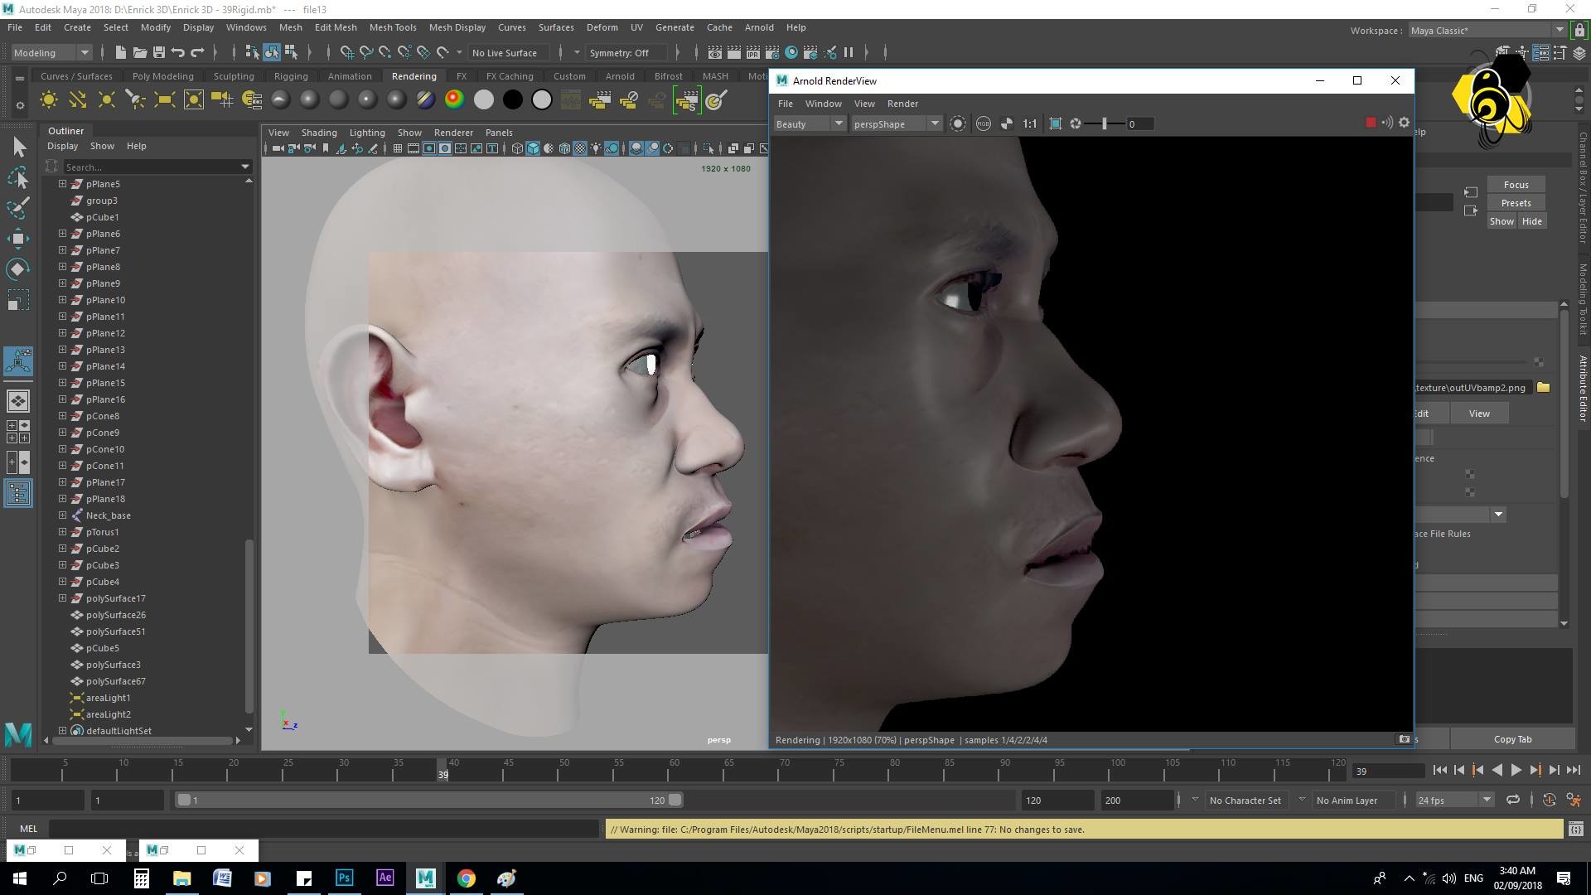Viewport: 1591px width, 895px height.
Task: Choose the Rotate tool in toolbox
Action: click(18, 269)
